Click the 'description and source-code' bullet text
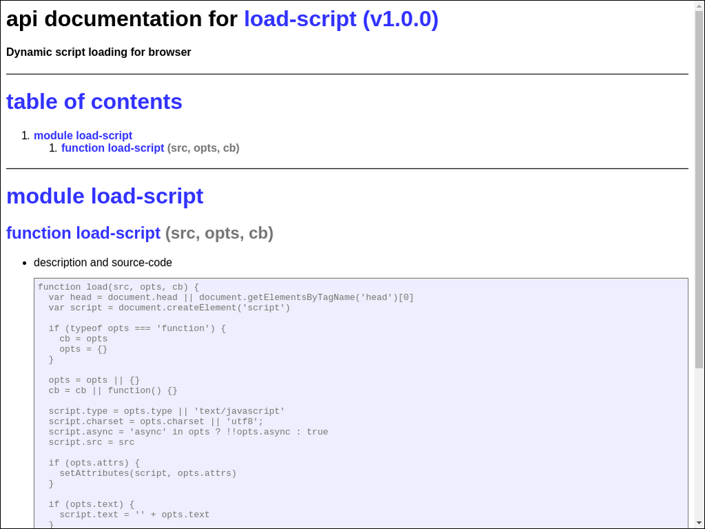 pos(103,262)
